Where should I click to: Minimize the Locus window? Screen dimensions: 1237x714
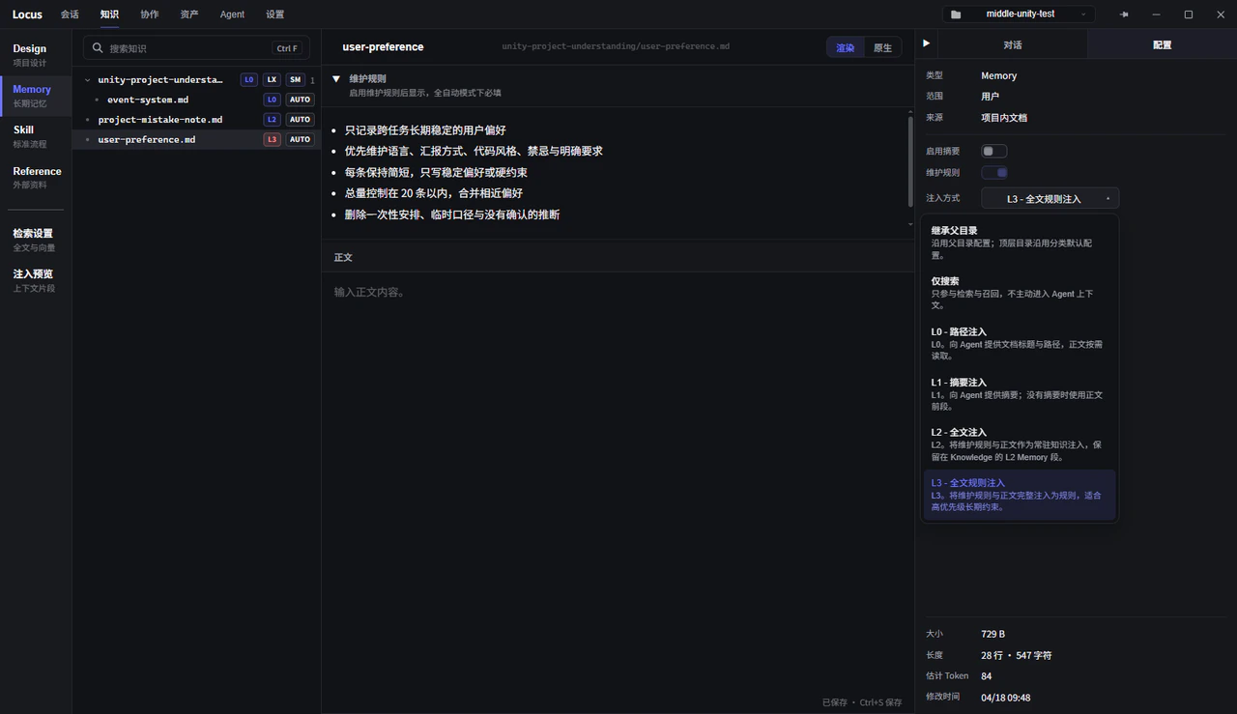1157,14
